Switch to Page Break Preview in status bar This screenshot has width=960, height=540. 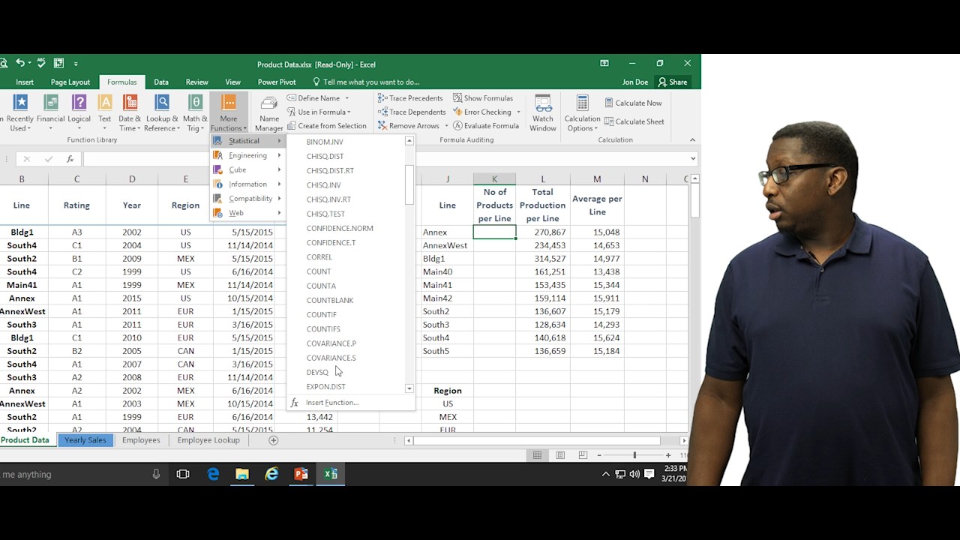point(583,455)
